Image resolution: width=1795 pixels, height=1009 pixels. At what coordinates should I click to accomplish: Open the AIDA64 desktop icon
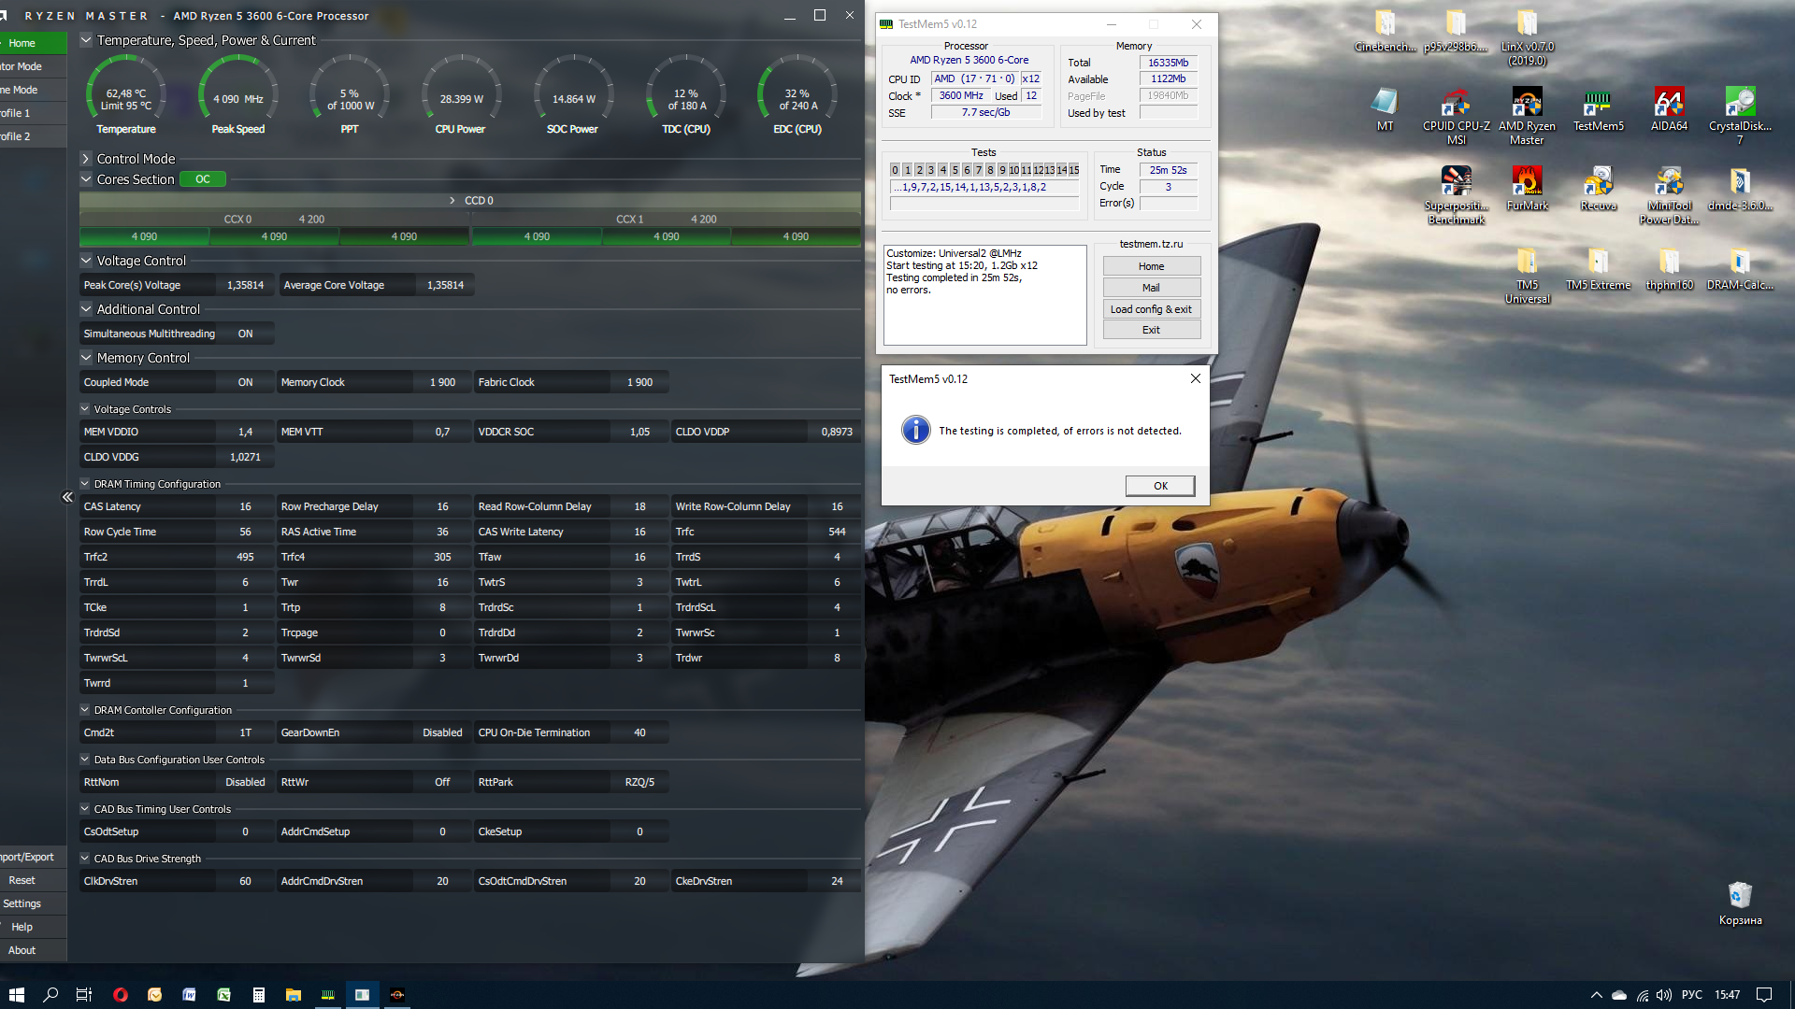1669,103
